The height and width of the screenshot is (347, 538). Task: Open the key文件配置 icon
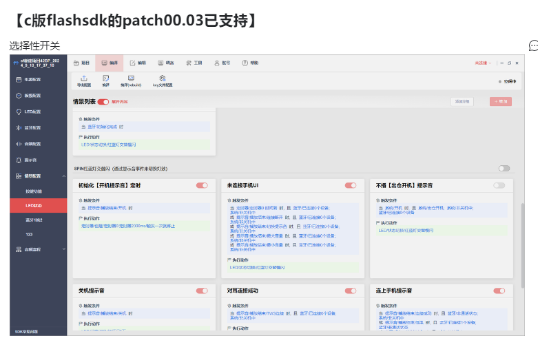click(163, 78)
